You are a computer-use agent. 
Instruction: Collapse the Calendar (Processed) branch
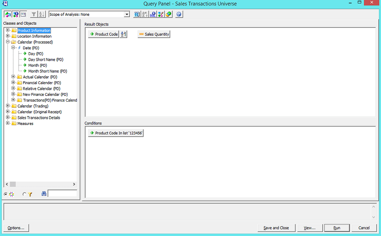8,42
